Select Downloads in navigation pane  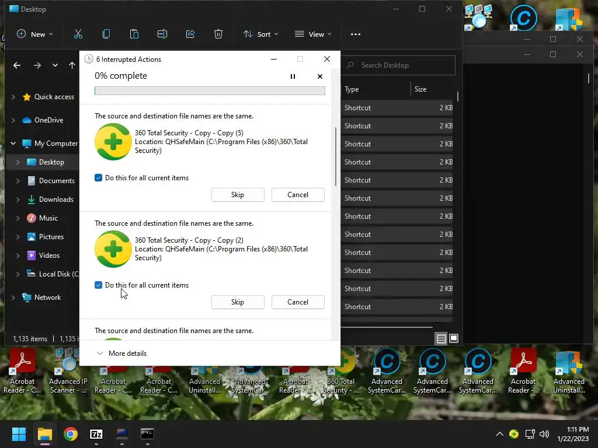click(x=55, y=199)
